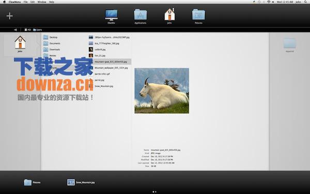The width and height of the screenshot is (310, 194).
Task: Open the Edit menu
Action: coord(33,2)
